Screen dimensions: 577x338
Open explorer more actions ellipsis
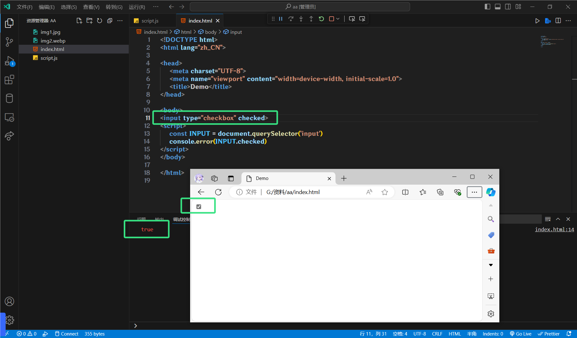tap(120, 21)
